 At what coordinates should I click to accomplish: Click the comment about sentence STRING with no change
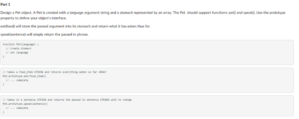67,100
